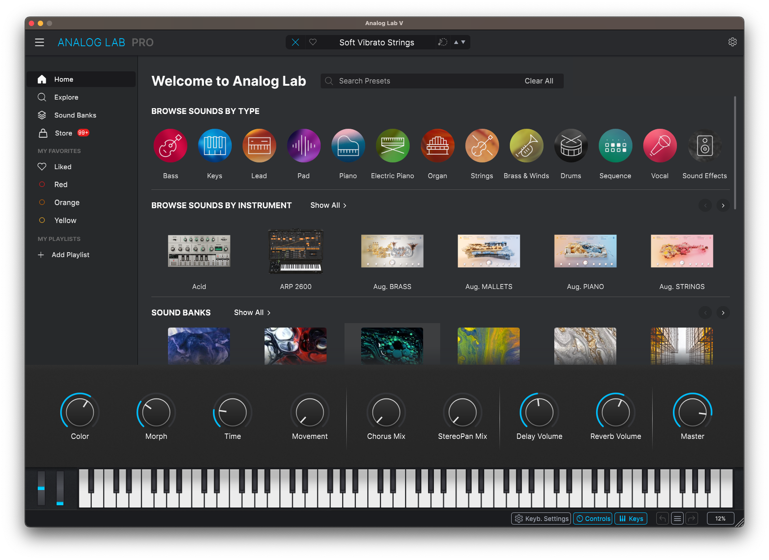Browse Vocal sounds icon

(660, 146)
